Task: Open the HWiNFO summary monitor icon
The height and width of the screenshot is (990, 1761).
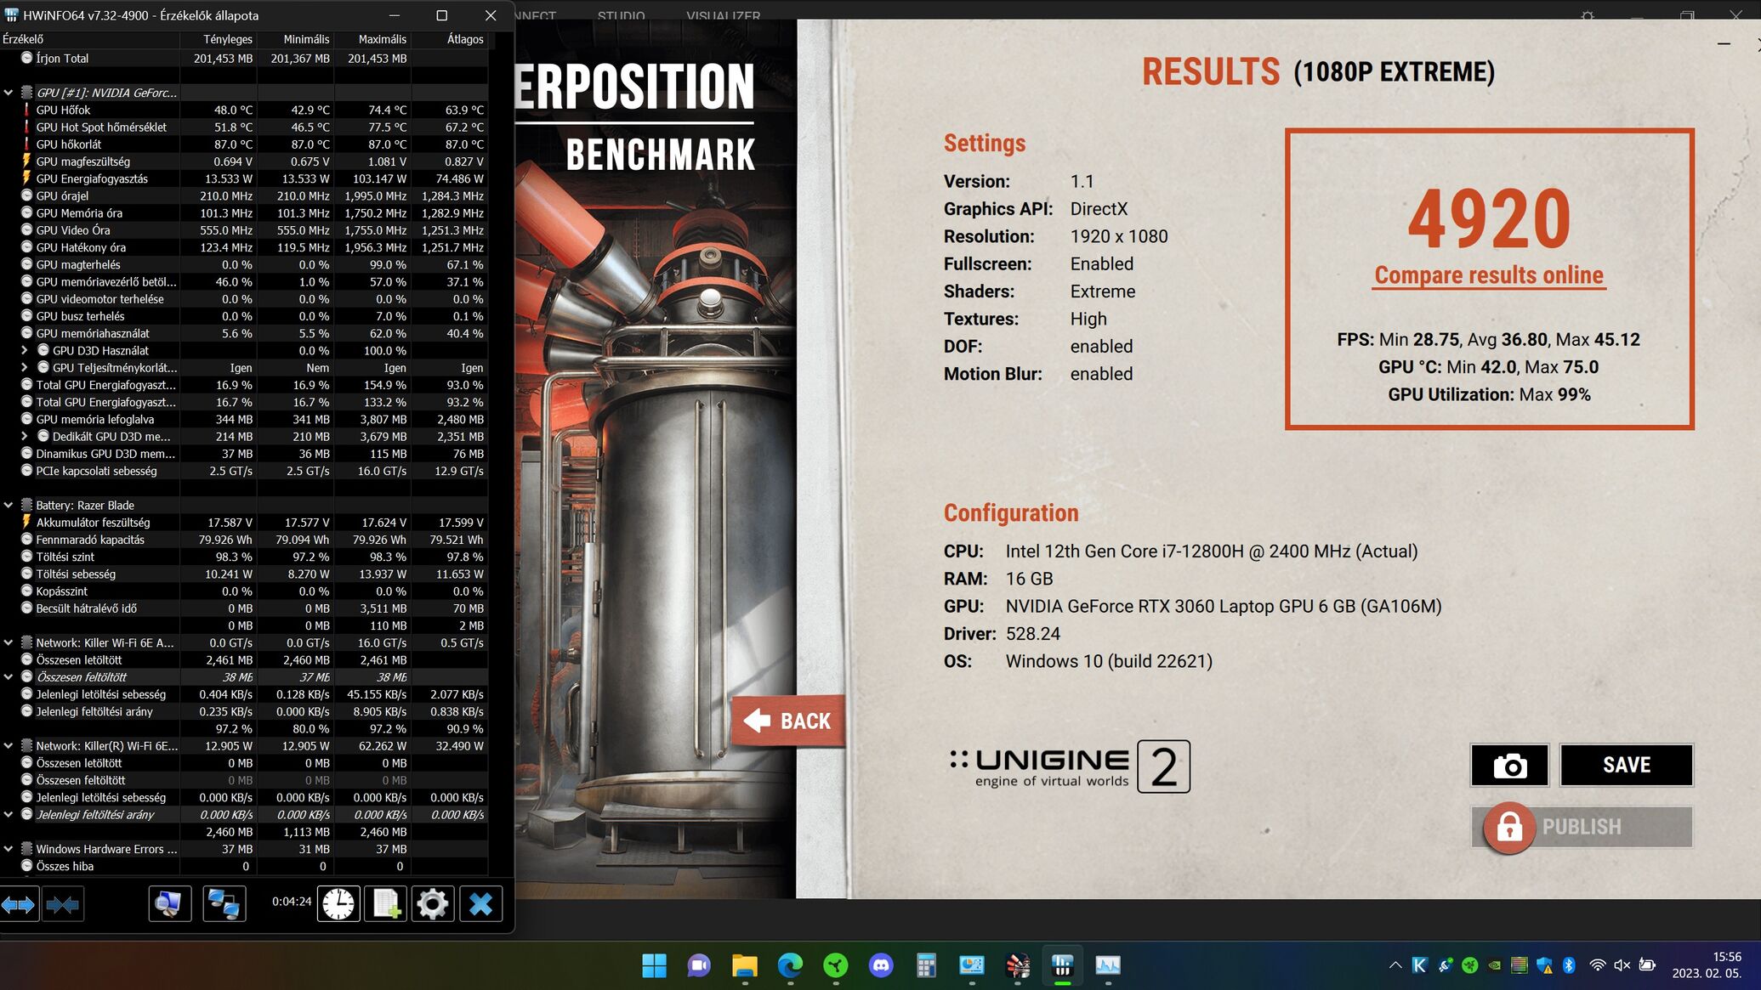Action: [169, 903]
